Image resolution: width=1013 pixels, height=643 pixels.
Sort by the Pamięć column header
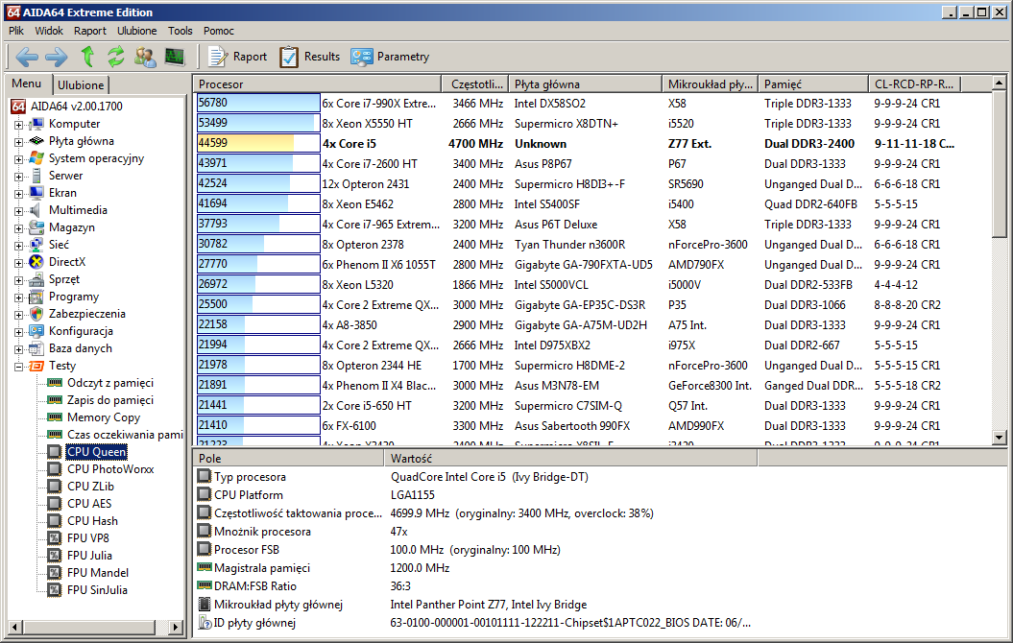pos(813,83)
